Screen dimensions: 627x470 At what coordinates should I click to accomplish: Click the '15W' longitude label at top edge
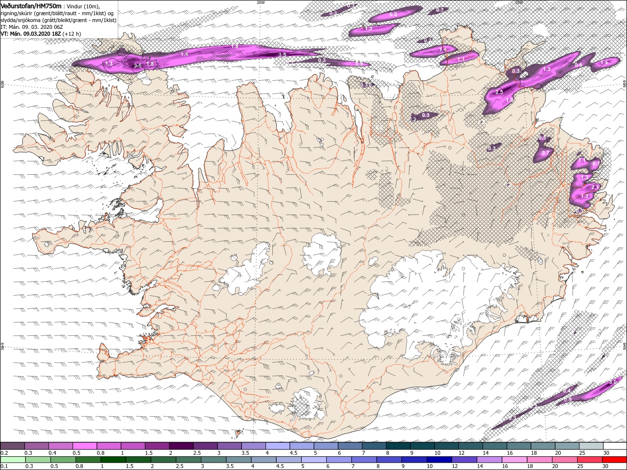519,2
